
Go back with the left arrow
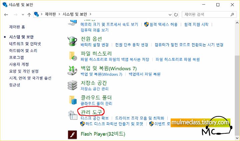(x=6, y=15)
